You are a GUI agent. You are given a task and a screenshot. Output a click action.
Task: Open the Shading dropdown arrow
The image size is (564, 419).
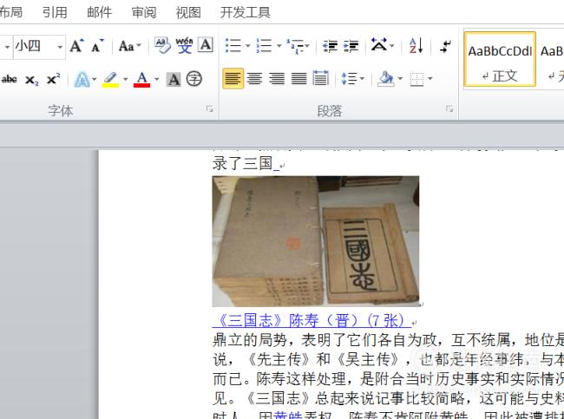click(400, 78)
